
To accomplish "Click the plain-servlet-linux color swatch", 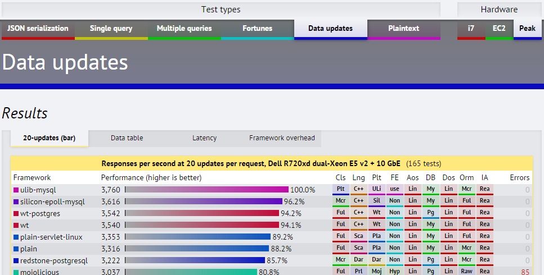I will 16,237.
